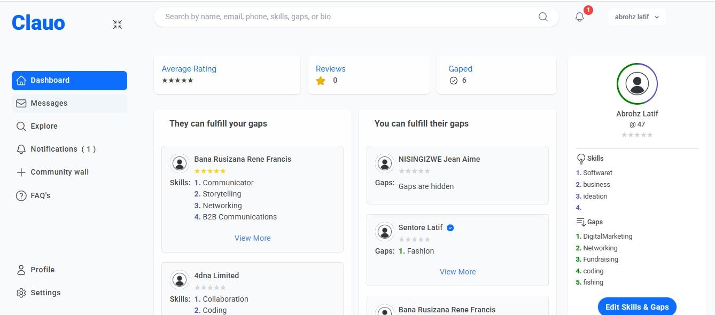Click Bana Rusizana's five gold stars
This screenshot has width=715, height=315.
tap(210, 171)
